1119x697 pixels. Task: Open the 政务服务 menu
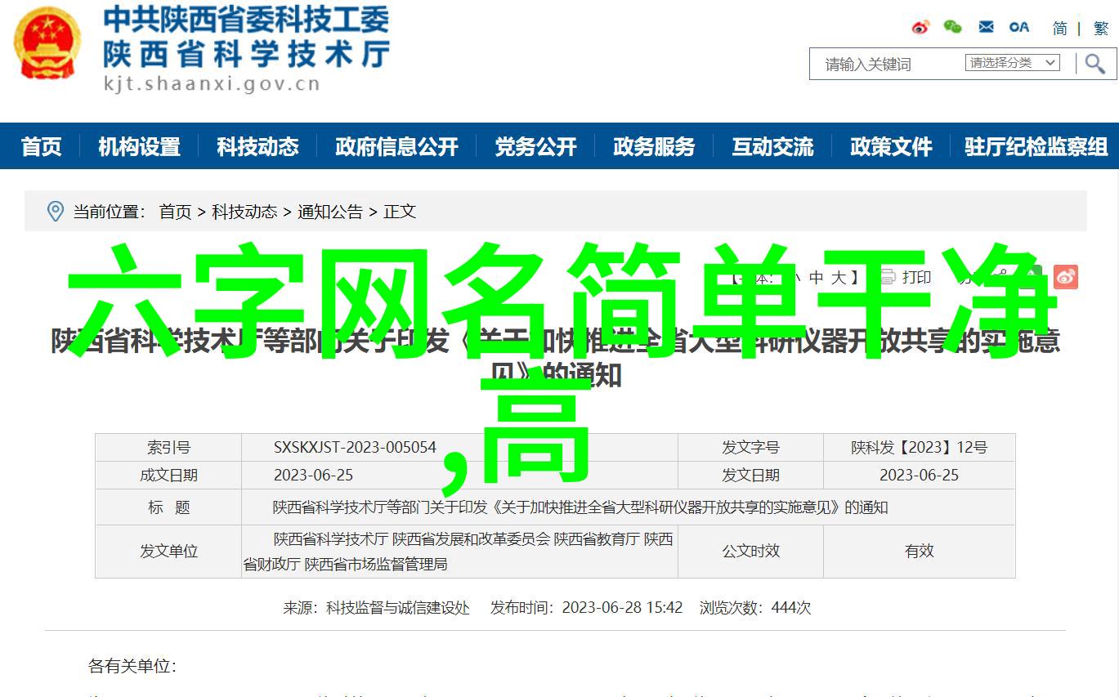[x=654, y=146]
